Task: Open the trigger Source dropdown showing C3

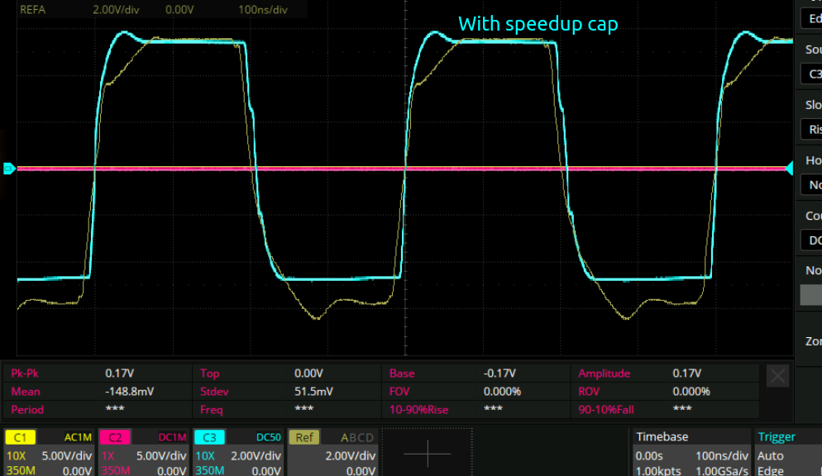Action: tap(810, 74)
